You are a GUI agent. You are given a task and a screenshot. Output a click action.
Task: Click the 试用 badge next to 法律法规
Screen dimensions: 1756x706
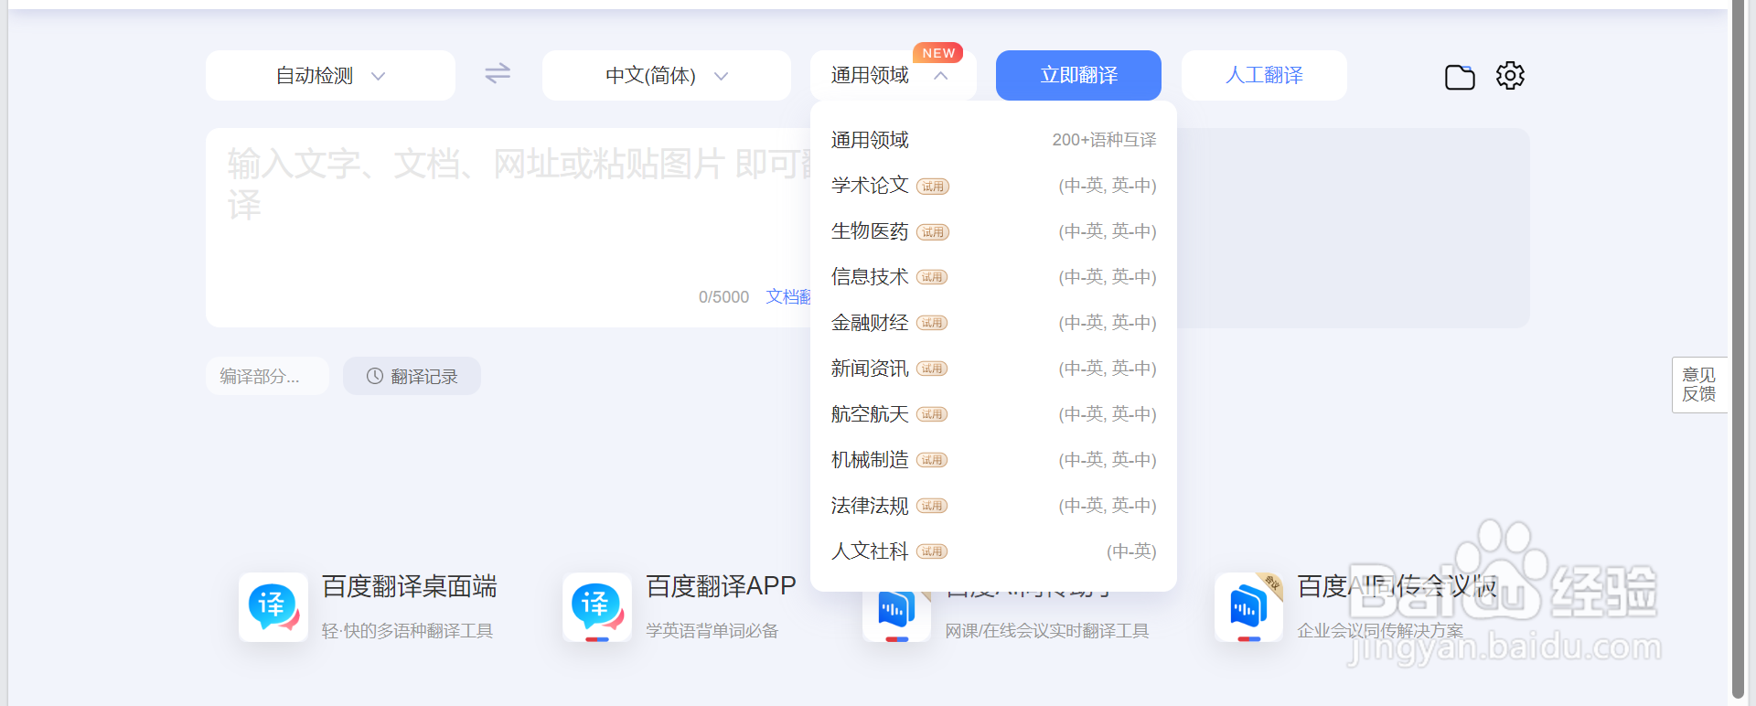click(932, 506)
